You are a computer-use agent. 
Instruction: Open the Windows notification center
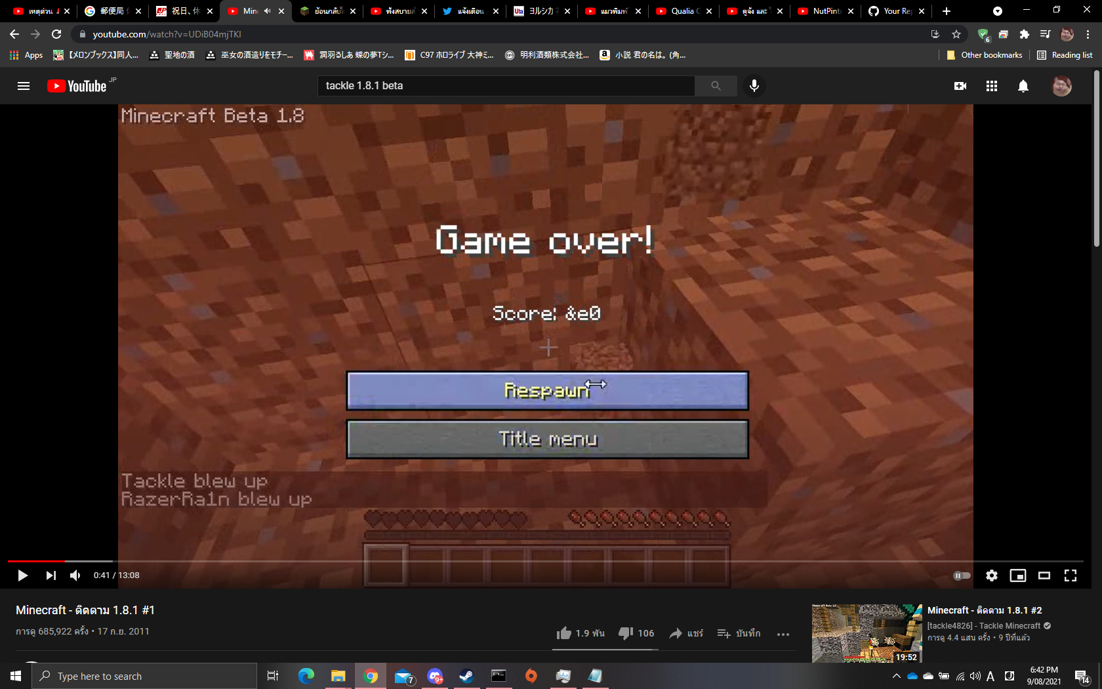click(x=1082, y=676)
